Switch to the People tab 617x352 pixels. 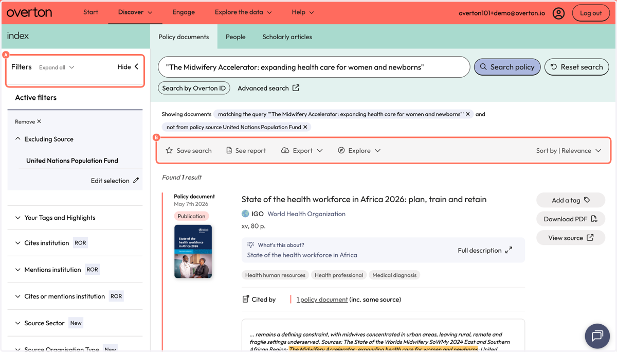[x=235, y=37]
